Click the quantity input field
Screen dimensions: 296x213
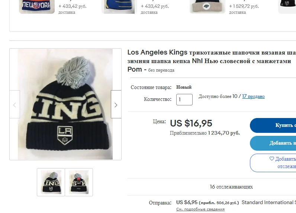point(184,99)
